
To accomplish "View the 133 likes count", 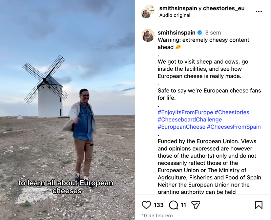I will pyautogui.click(x=159, y=205).
